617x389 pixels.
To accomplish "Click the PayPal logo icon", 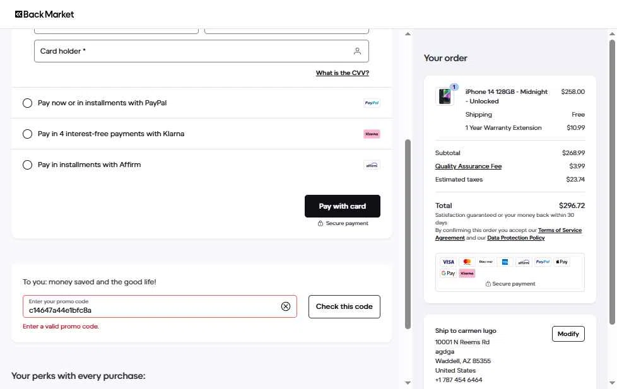I will (372, 103).
